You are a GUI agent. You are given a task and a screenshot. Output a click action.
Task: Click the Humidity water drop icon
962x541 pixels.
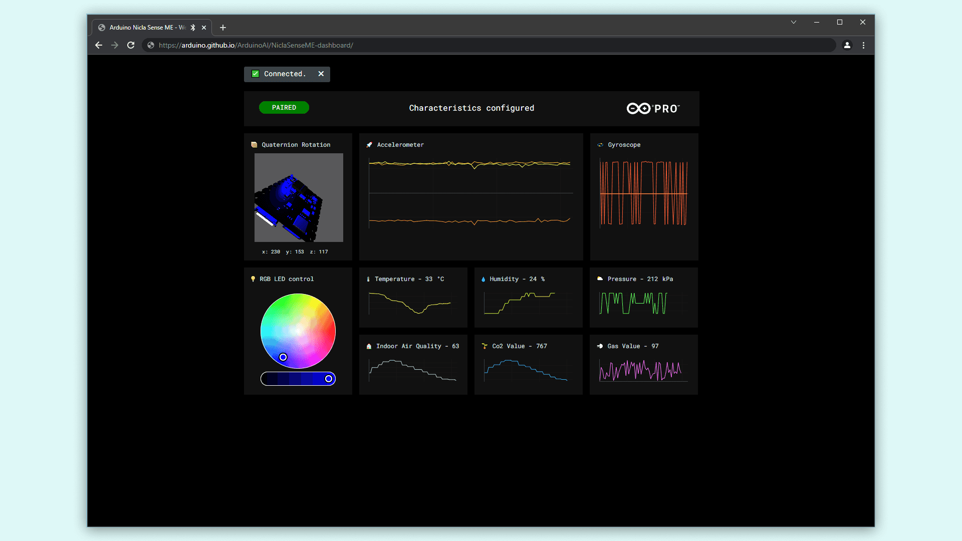[x=483, y=279]
